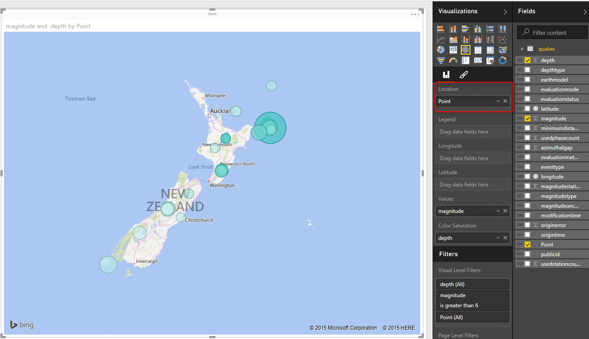Open the Format paintbrush tab
This screenshot has height=339, width=589.
tap(463, 75)
